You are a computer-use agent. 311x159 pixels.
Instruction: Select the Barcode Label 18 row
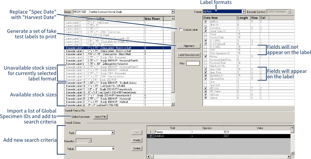point(118,92)
